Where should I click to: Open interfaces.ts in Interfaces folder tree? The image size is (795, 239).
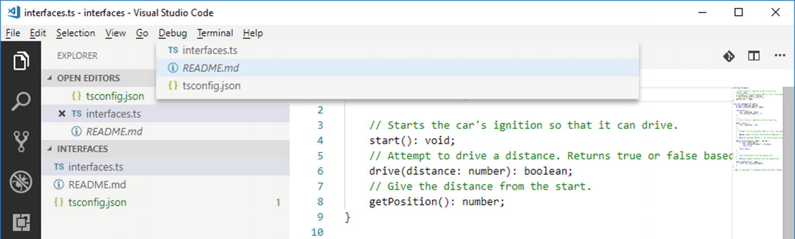[x=165, y=167]
